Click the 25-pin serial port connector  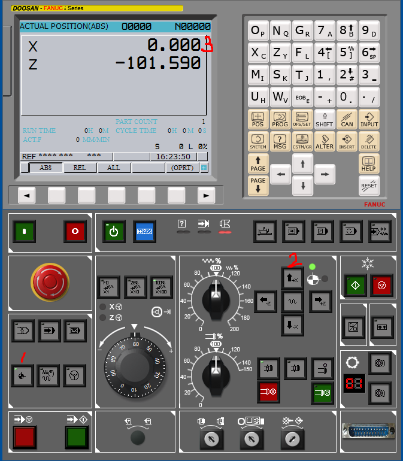[x=369, y=431]
